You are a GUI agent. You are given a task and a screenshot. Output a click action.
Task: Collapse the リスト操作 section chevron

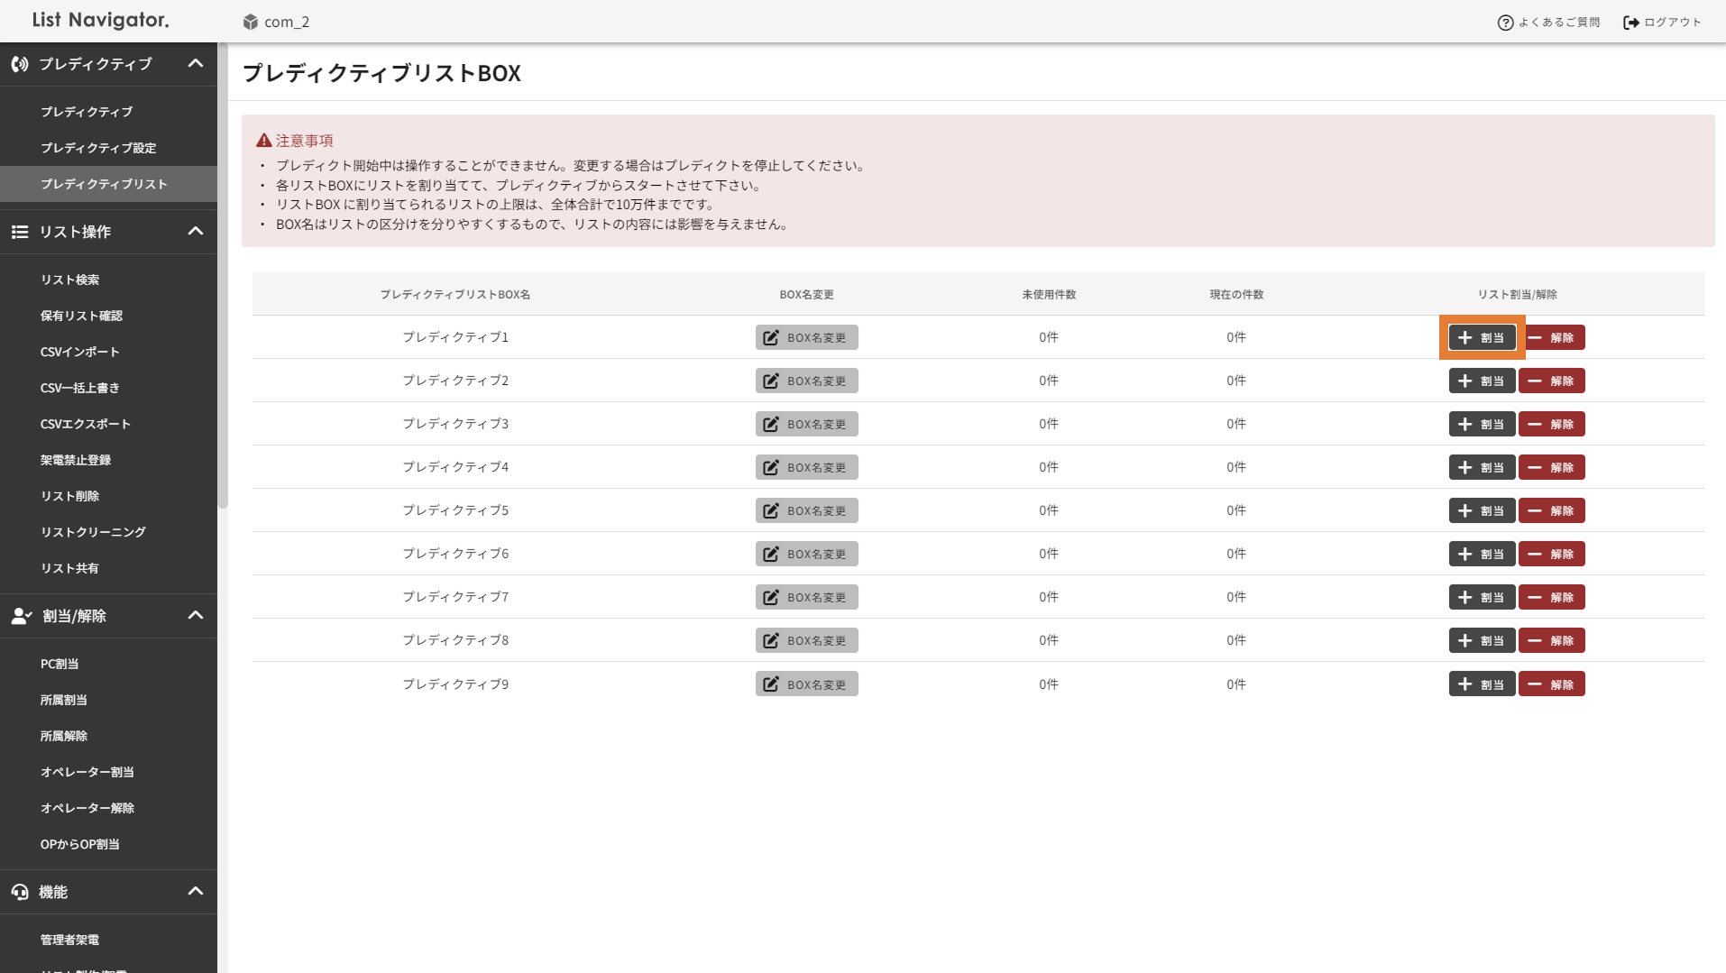pos(195,232)
